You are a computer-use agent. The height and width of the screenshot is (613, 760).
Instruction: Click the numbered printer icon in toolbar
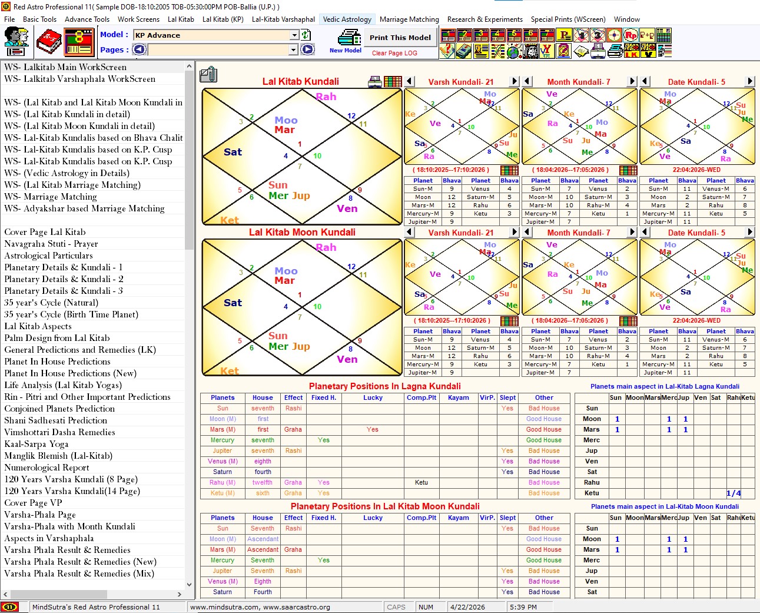pyautogui.click(x=598, y=51)
